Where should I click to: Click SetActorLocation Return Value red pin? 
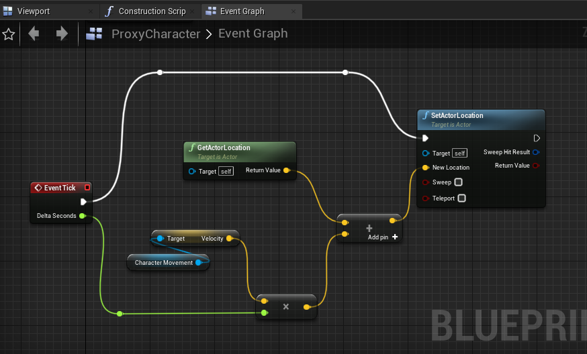[x=536, y=166]
